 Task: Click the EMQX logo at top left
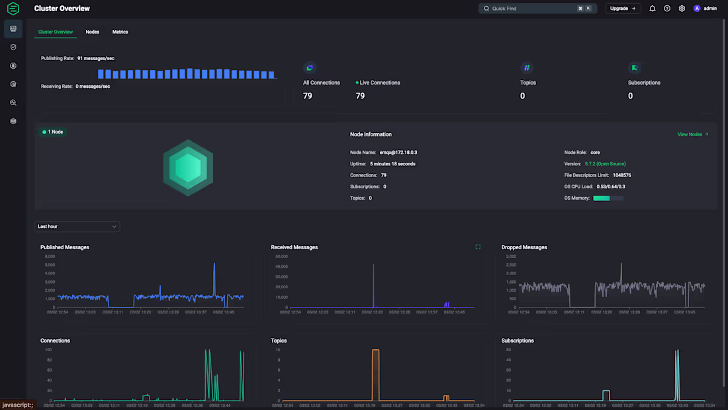pos(13,9)
